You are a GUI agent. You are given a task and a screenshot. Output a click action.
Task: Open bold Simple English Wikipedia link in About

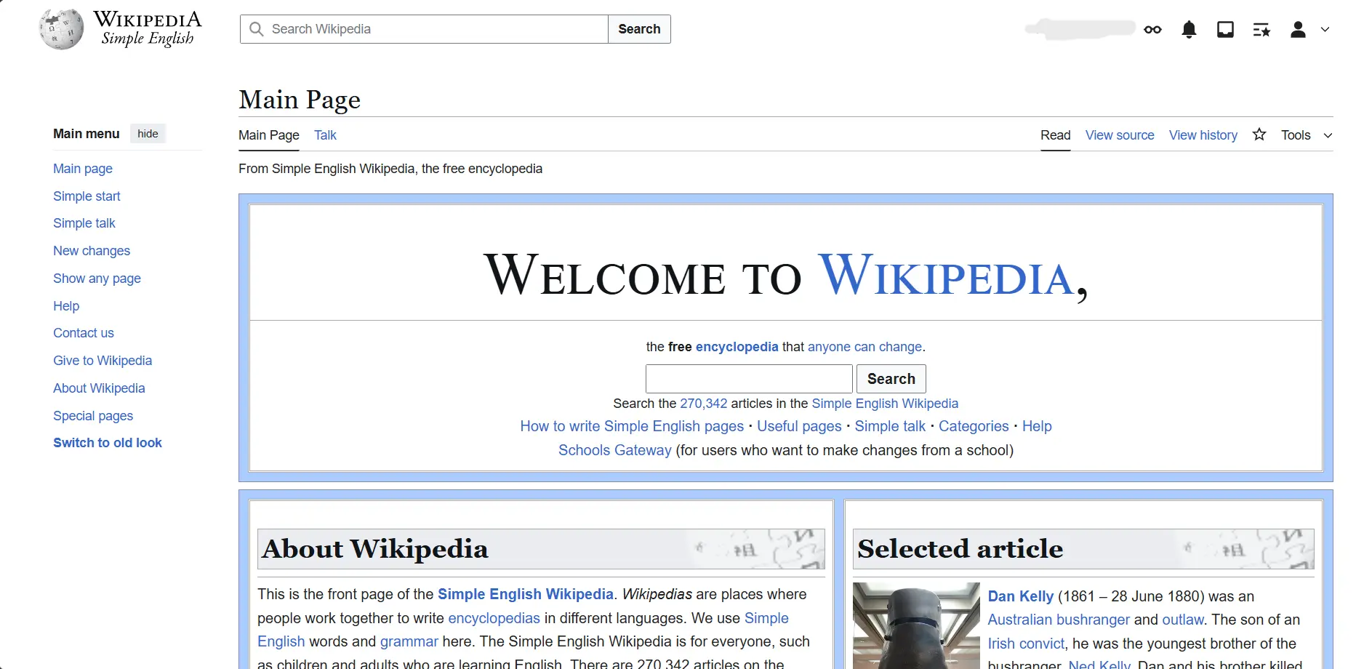click(x=525, y=594)
